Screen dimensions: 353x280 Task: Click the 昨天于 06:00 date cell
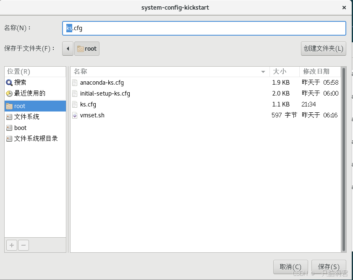[x=320, y=93]
